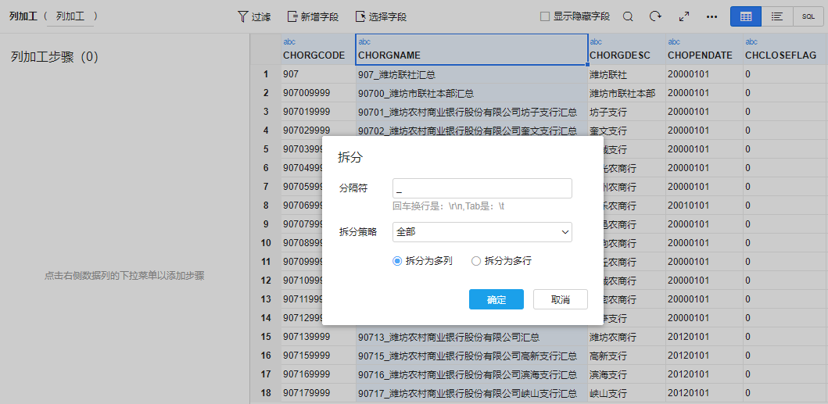Viewport: 828px width, 404px height.
Task: Click the 列加工 breadcrumb tab
Action: 69,16
